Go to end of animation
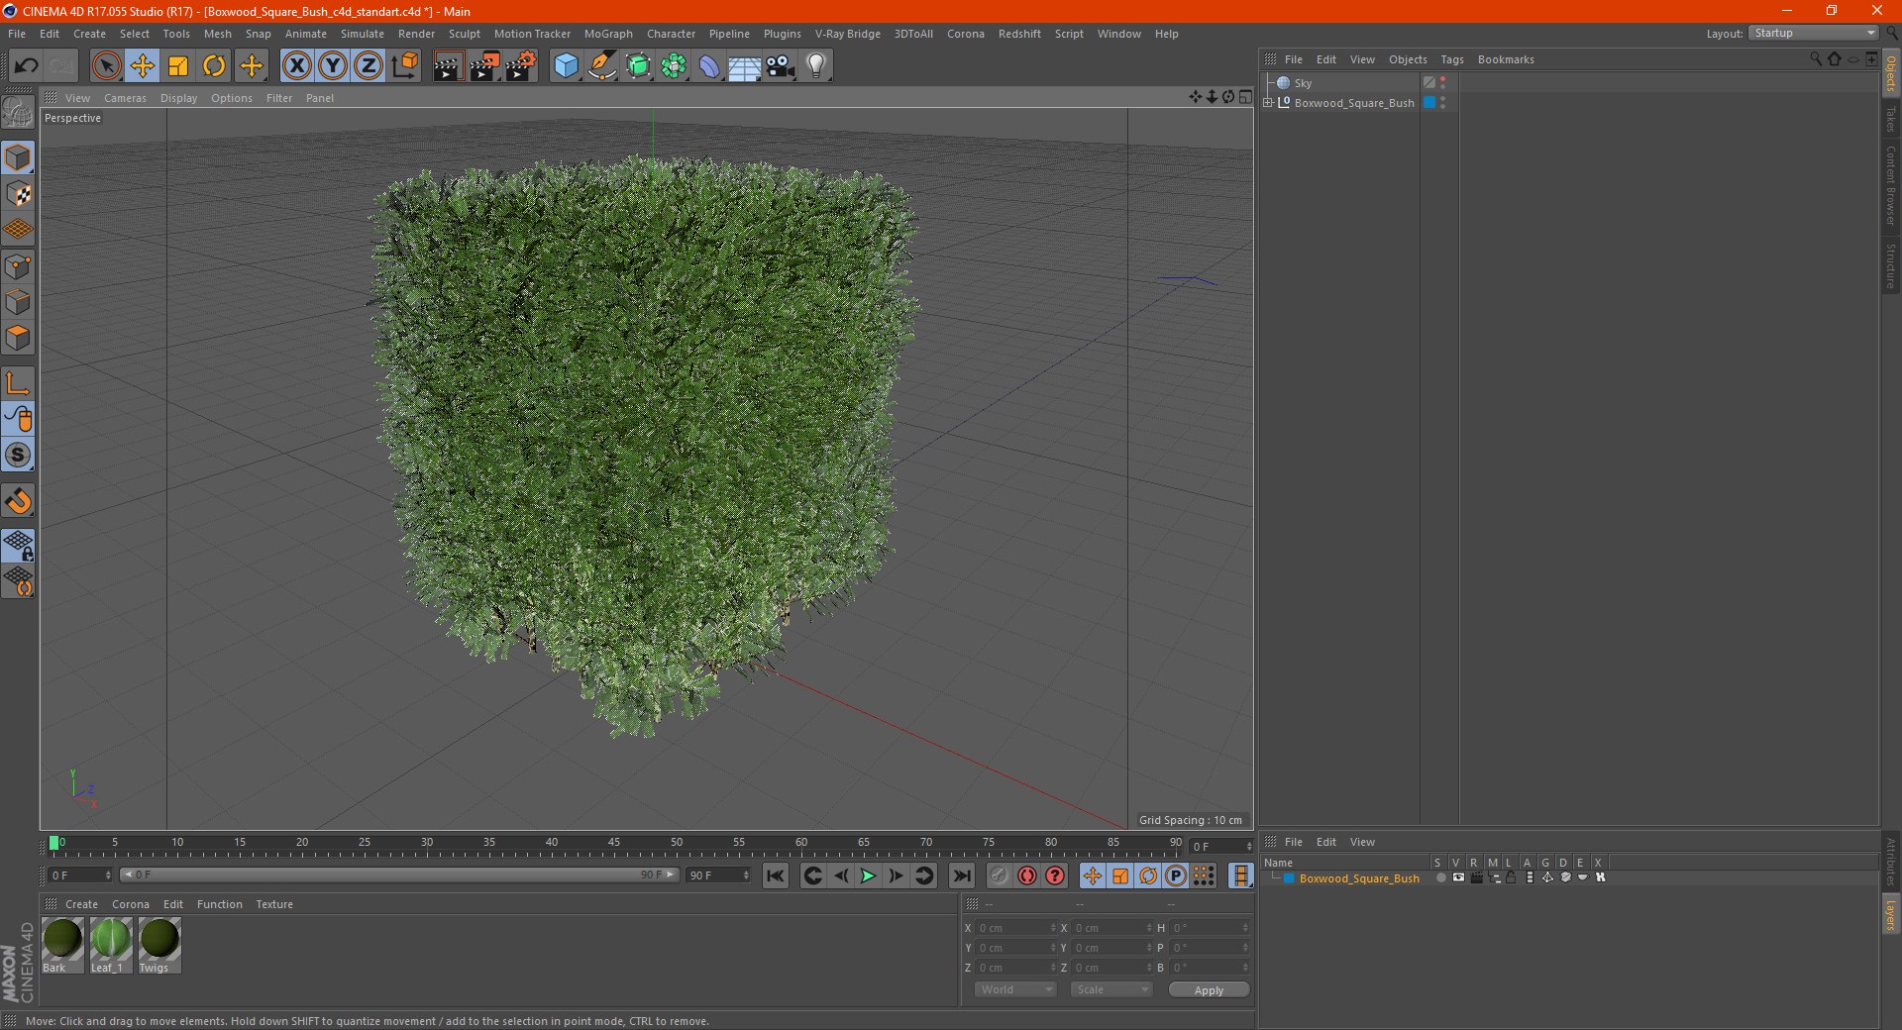Screen dimensions: 1902x1030 coord(962,875)
